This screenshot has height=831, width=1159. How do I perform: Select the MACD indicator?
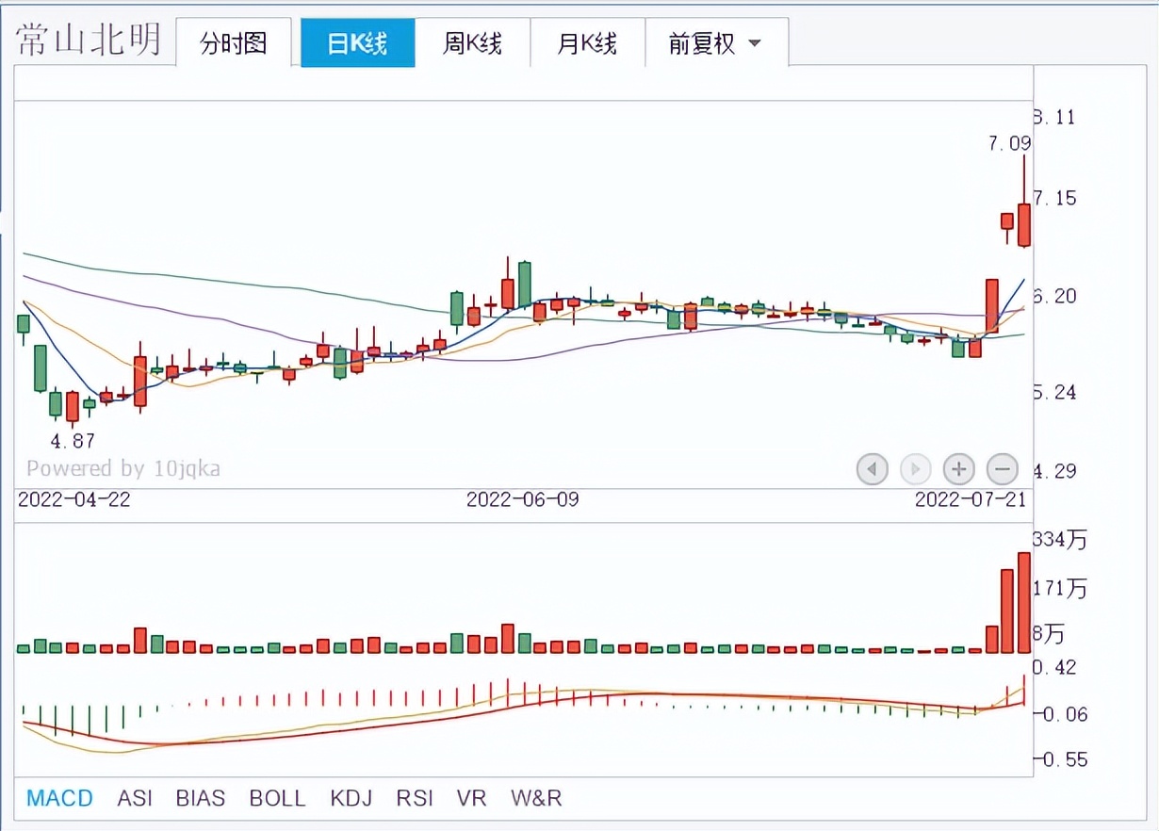[x=59, y=799]
